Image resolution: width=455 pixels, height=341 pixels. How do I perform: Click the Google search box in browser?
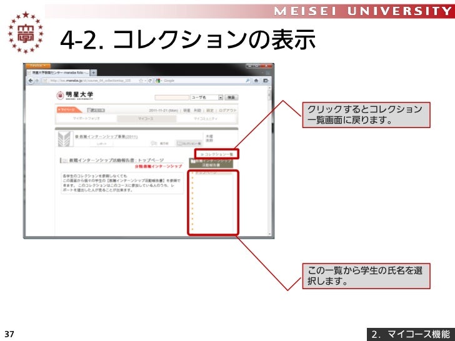pyautogui.click(x=202, y=81)
